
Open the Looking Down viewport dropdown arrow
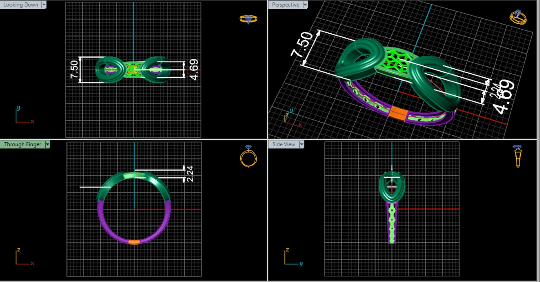tap(44, 5)
